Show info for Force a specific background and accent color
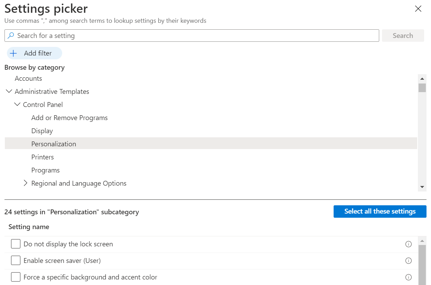Viewport: 431px width, 285px height. click(x=408, y=277)
